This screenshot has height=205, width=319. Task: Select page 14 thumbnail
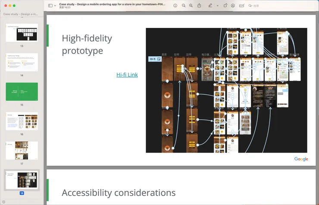coord(22,62)
